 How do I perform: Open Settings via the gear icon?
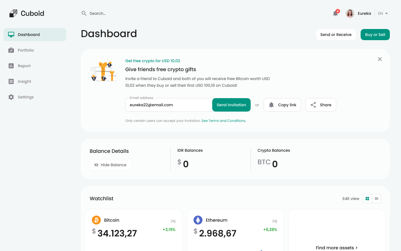click(x=11, y=97)
